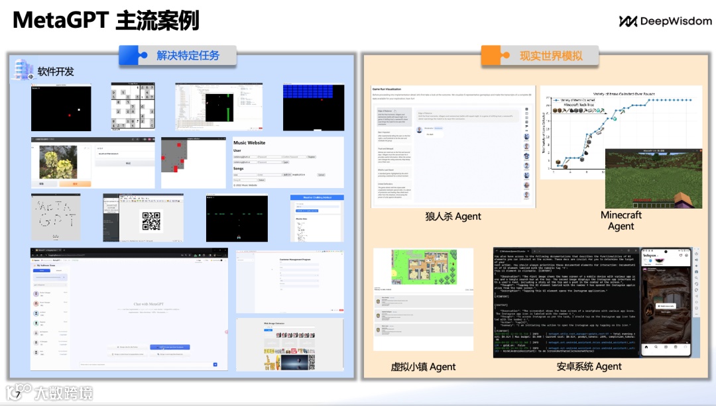The width and height of the screenshot is (716, 406).
Task: Mute the volume via the emulator speaker icon
Action: [695, 260]
